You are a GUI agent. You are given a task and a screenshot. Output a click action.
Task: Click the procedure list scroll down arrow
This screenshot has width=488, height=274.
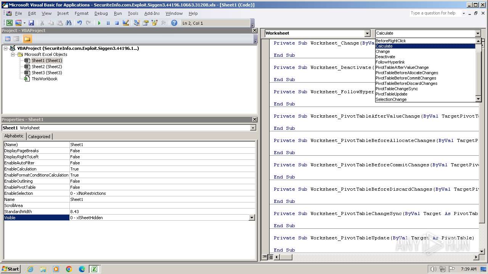tap(478, 99)
